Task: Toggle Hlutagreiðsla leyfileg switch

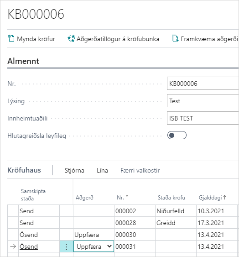Action: pos(177,136)
